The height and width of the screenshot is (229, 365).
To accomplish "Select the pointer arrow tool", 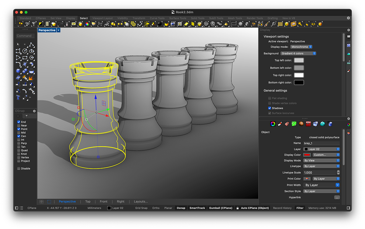I will tap(18, 45).
